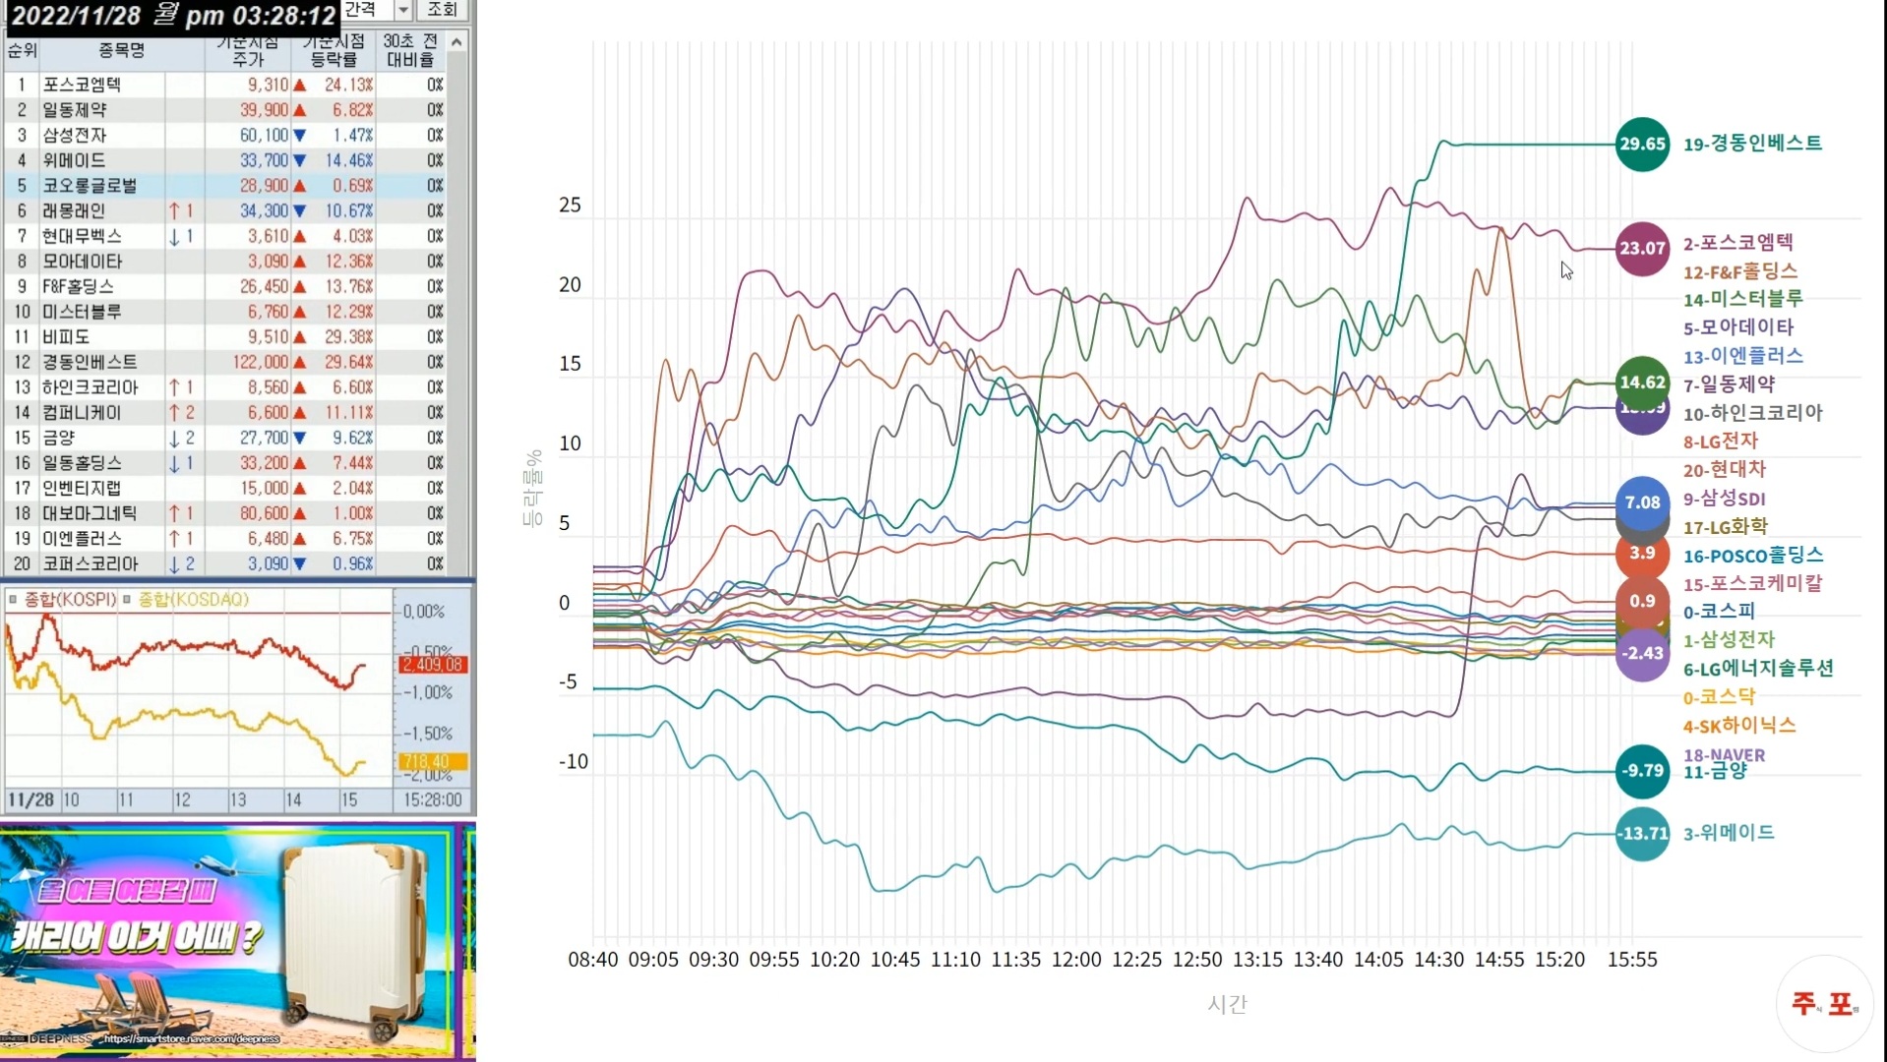Viewport: 1887px width, 1062px height.
Task: Click the 16-POSCO홀딩스 chart legend label
Action: click(x=1753, y=556)
